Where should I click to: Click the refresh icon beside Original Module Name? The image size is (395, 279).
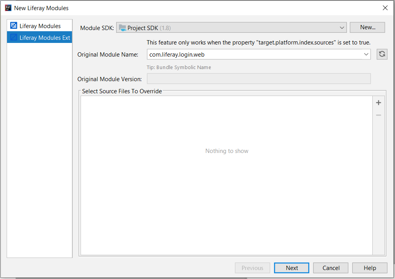coord(382,54)
